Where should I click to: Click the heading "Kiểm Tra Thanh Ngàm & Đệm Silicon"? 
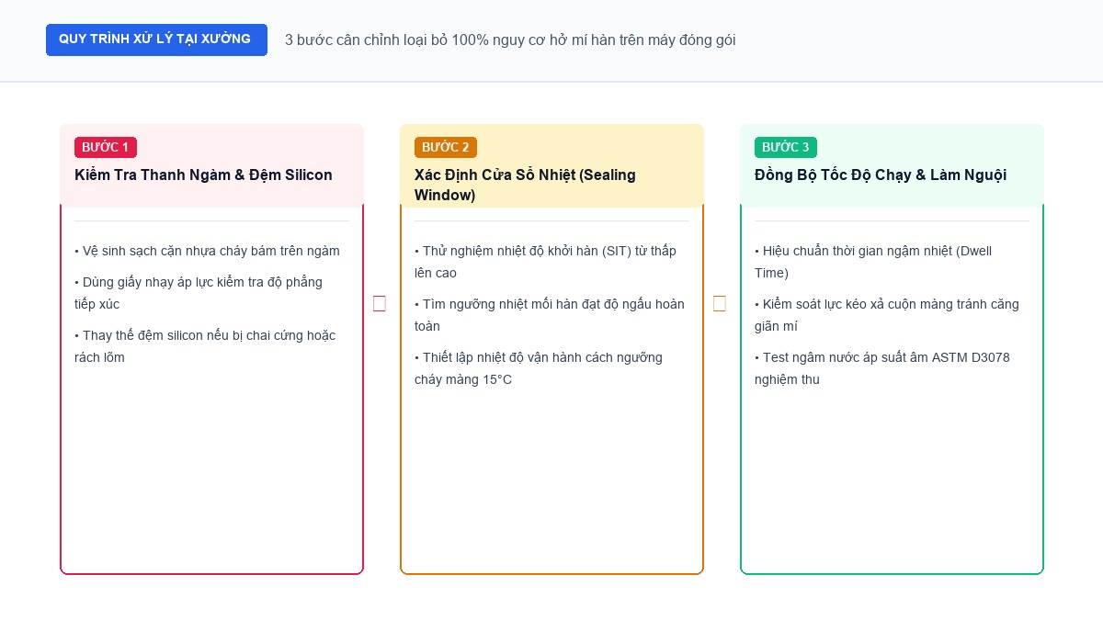(203, 175)
